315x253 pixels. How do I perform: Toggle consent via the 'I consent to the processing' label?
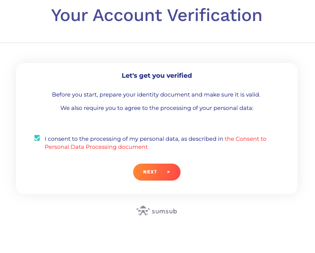(x=134, y=139)
